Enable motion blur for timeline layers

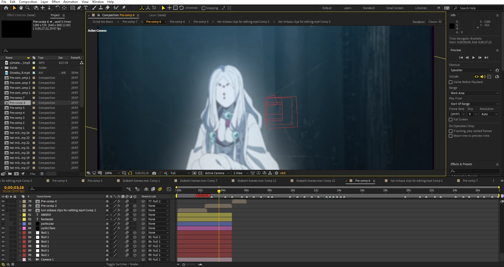tap(160, 189)
